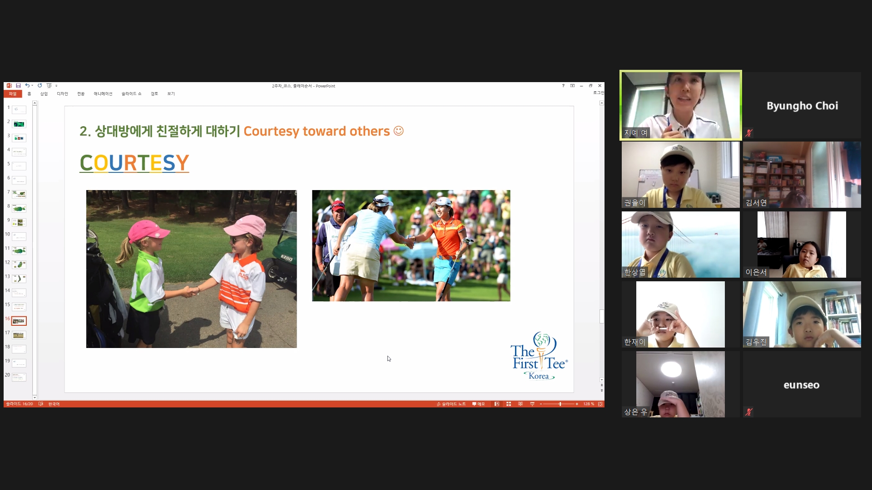Viewport: 872px width, 490px height.
Task: Click Fit slide to window icon
Action: tap(600, 404)
